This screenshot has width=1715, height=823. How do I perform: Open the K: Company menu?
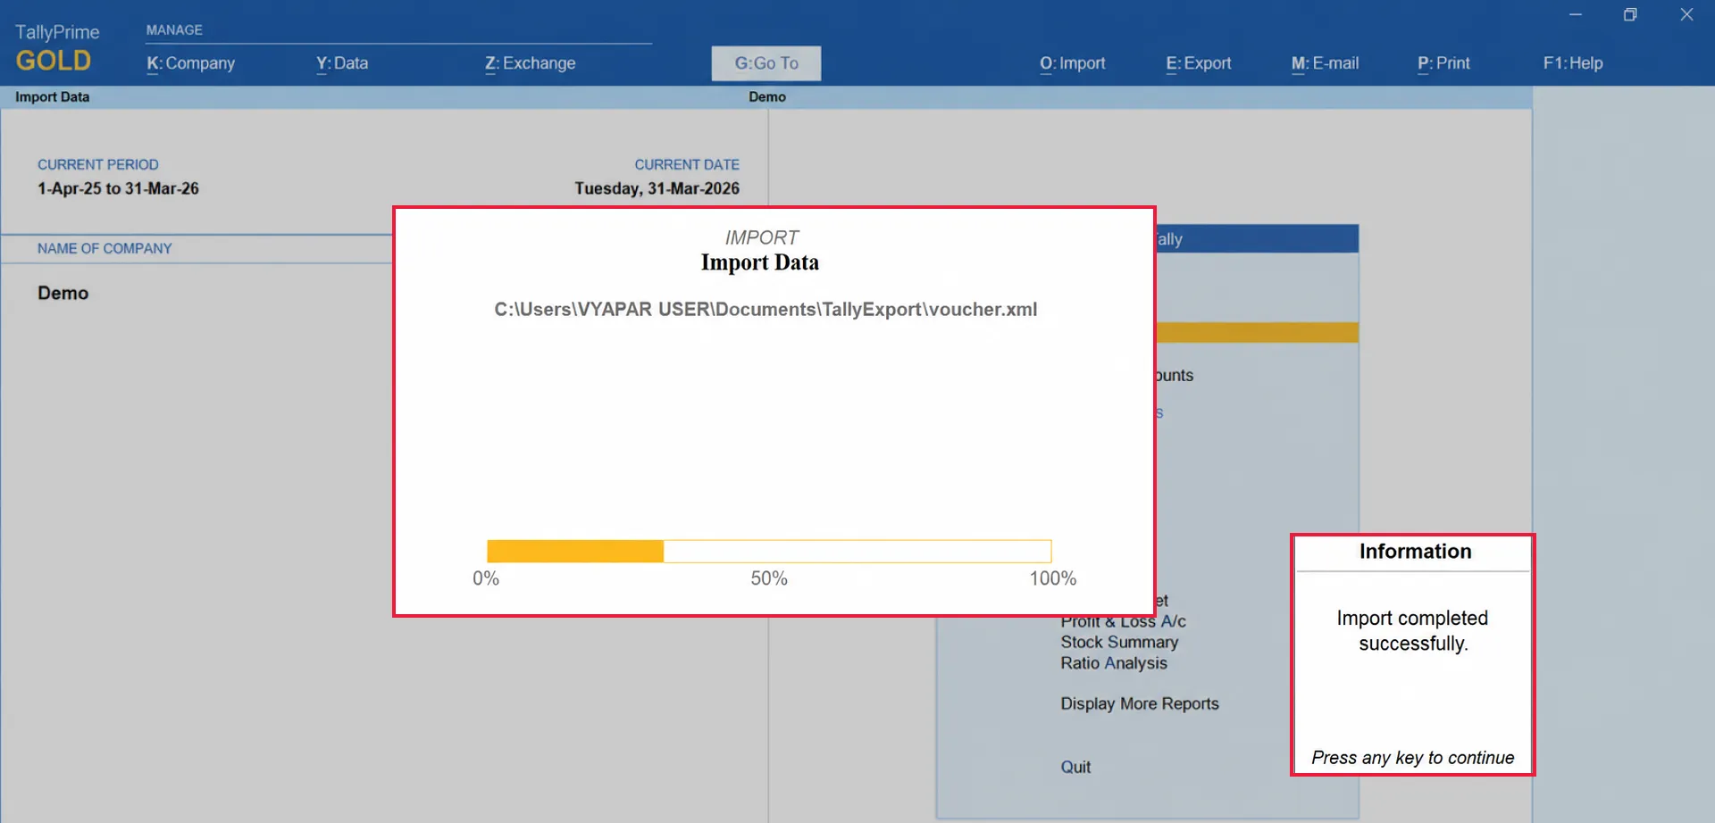point(190,63)
